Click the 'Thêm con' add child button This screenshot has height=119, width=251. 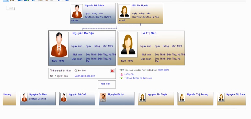click(x=107, y=84)
